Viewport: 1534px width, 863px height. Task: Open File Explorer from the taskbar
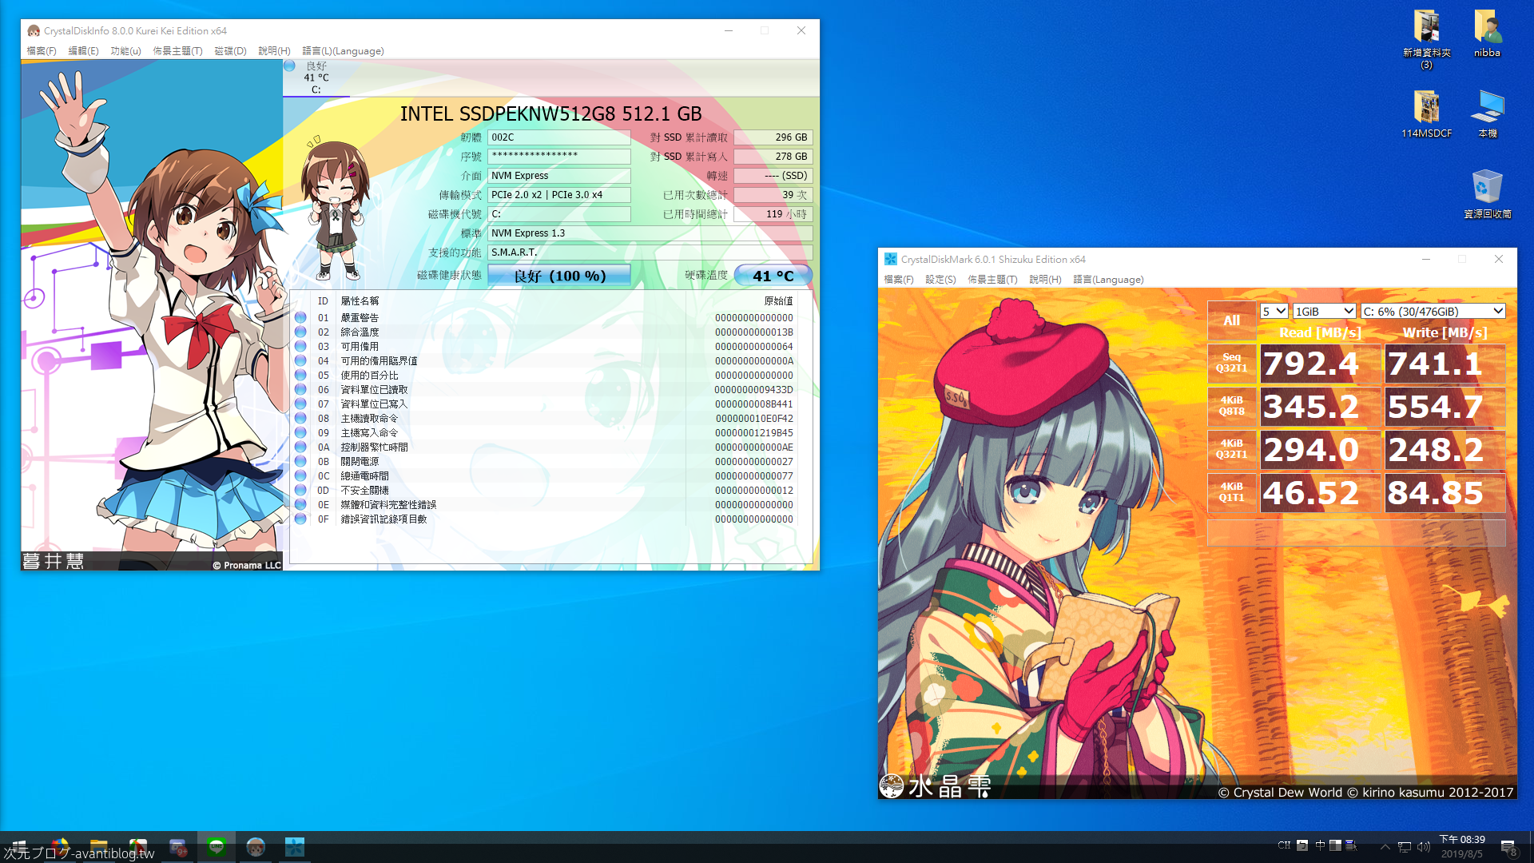click(99, 847)
